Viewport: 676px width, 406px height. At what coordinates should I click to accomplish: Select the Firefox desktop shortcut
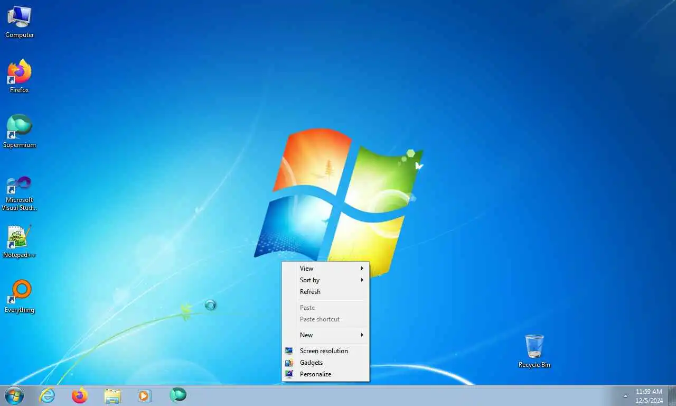(20, 77)
